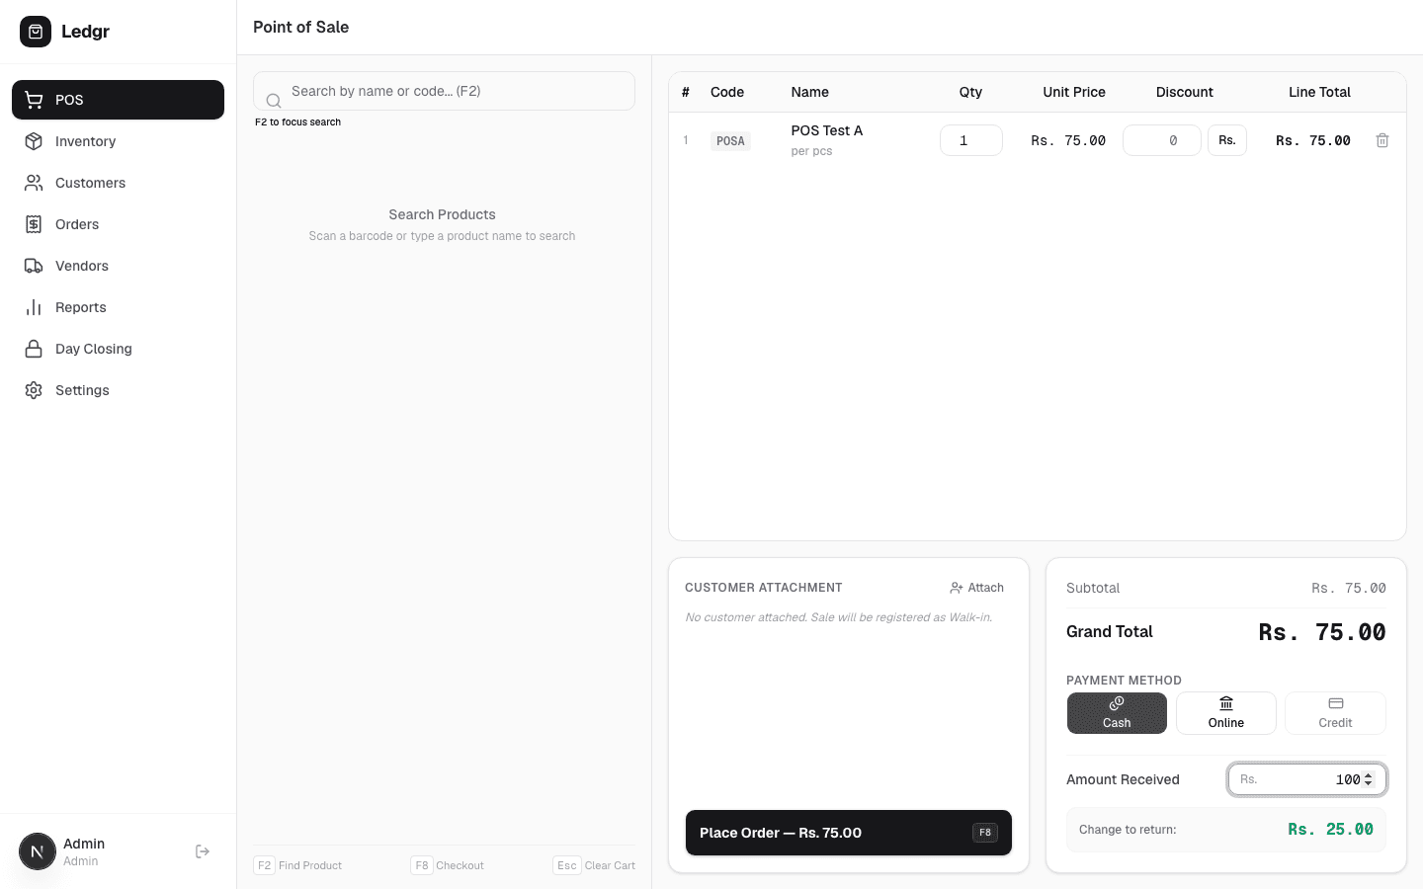Viewport: 1423px width, 889px height.
Task: Click the Credit card icon
Action: coord(1336,703)
